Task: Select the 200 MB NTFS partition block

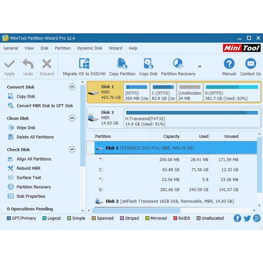Action: pos(137,92)
